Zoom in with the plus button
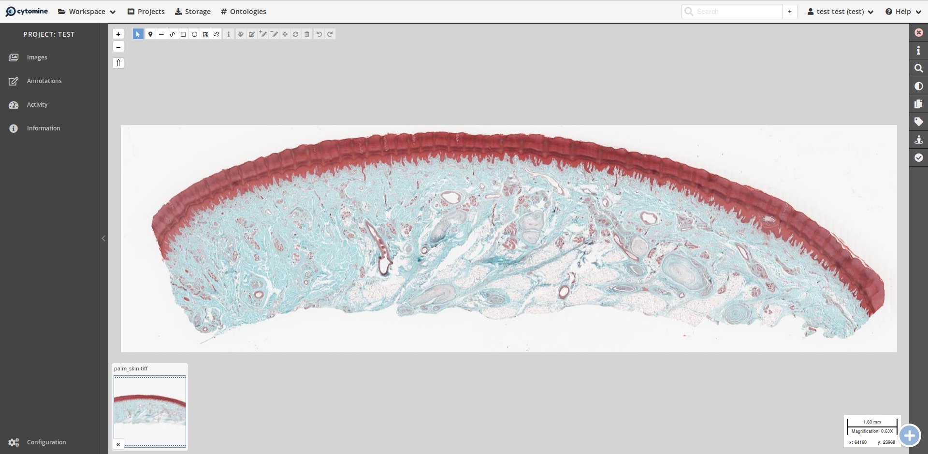This screenshot has height=454, width=928. coord(118,34)
